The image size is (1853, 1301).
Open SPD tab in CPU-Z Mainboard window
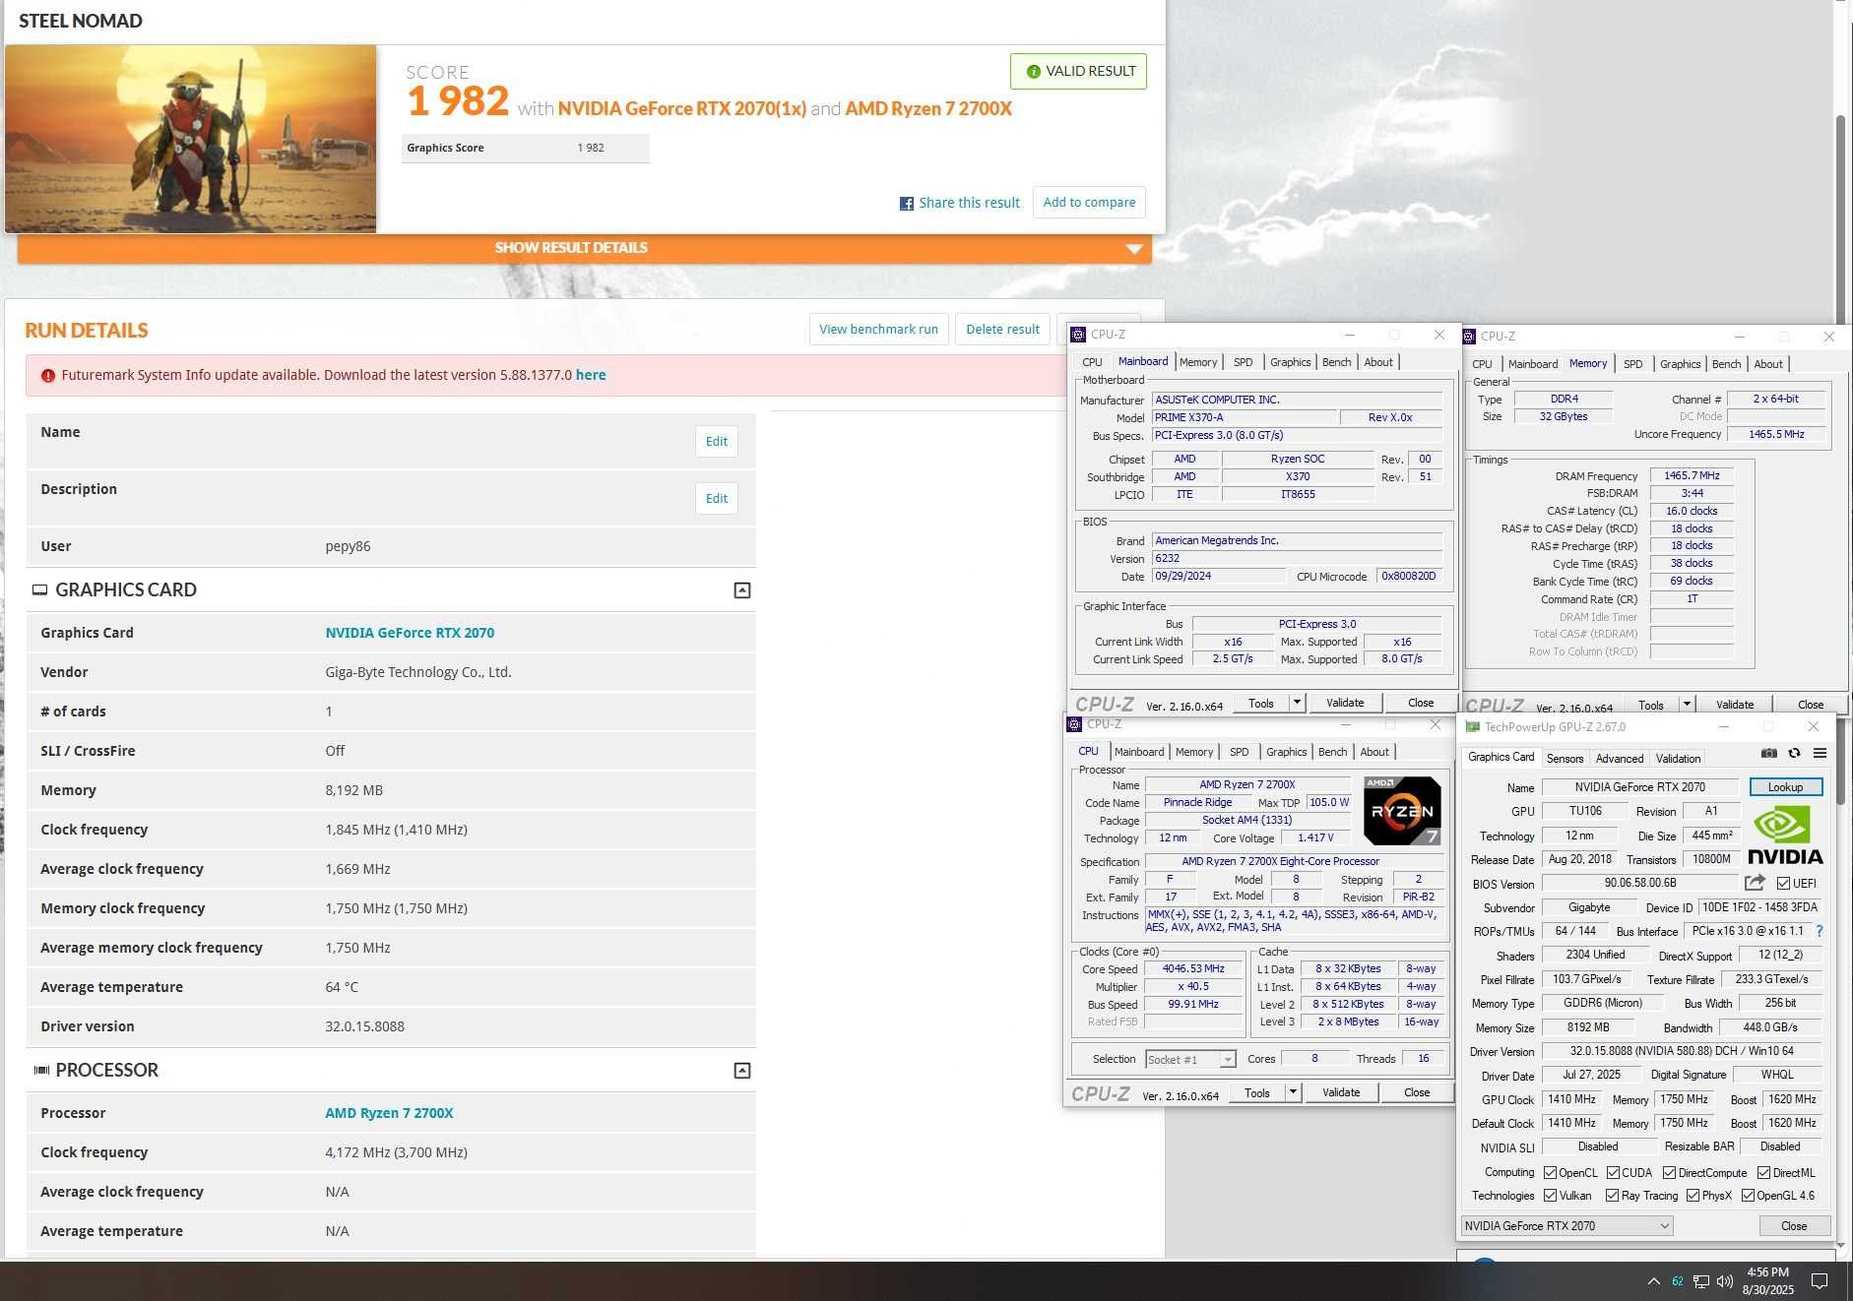point(1244,362)
